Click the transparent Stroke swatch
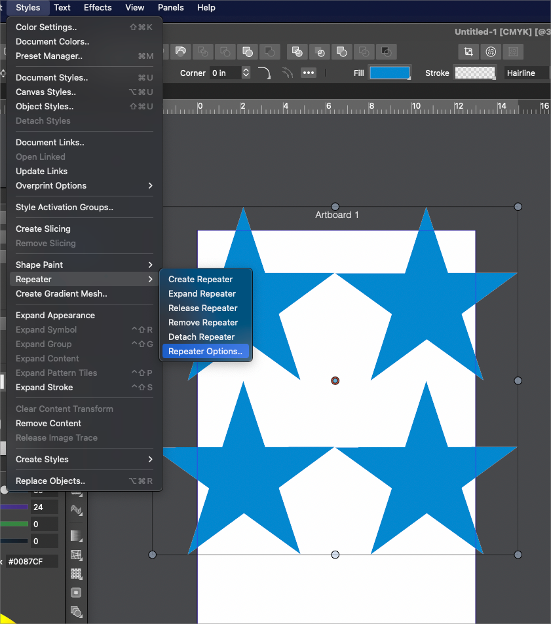This screenshot has height=624, width=551. 475,73
